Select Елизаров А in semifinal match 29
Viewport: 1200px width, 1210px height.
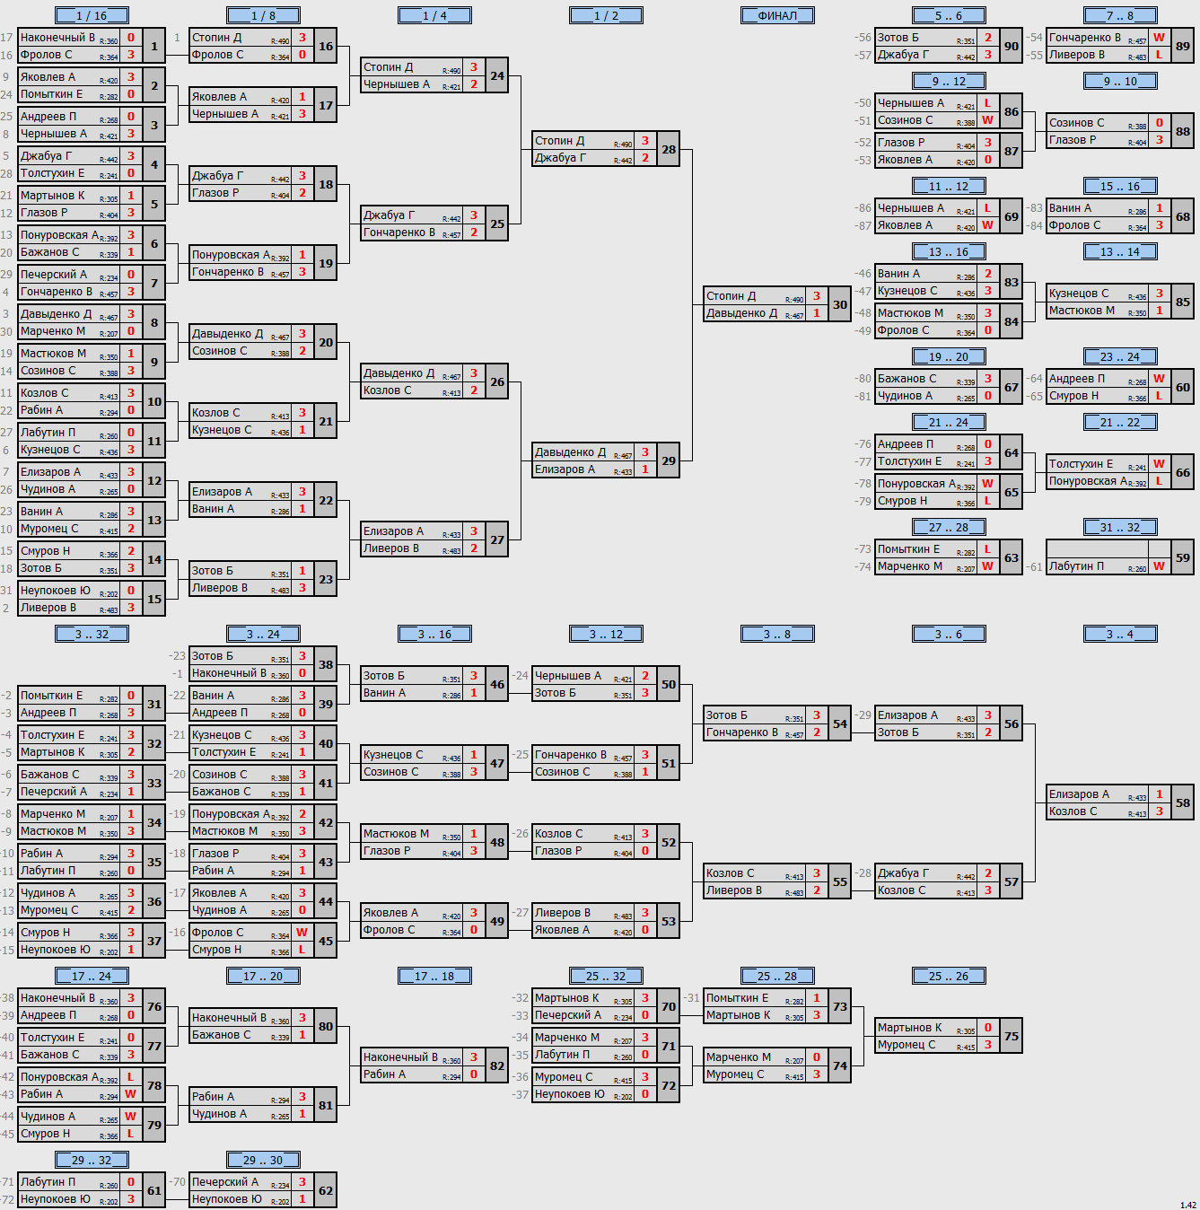pyautogui.click(x=565, y=469)
